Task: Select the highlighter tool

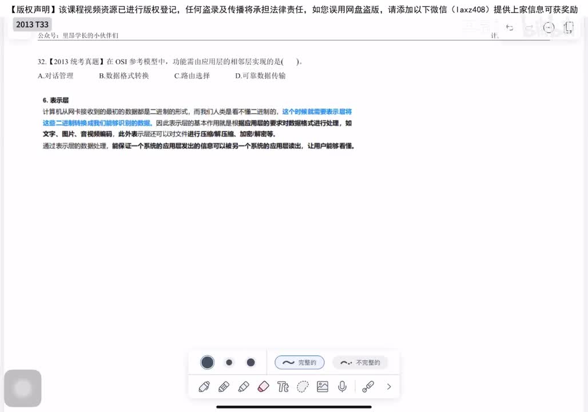Action: click(x=244, y=386)
